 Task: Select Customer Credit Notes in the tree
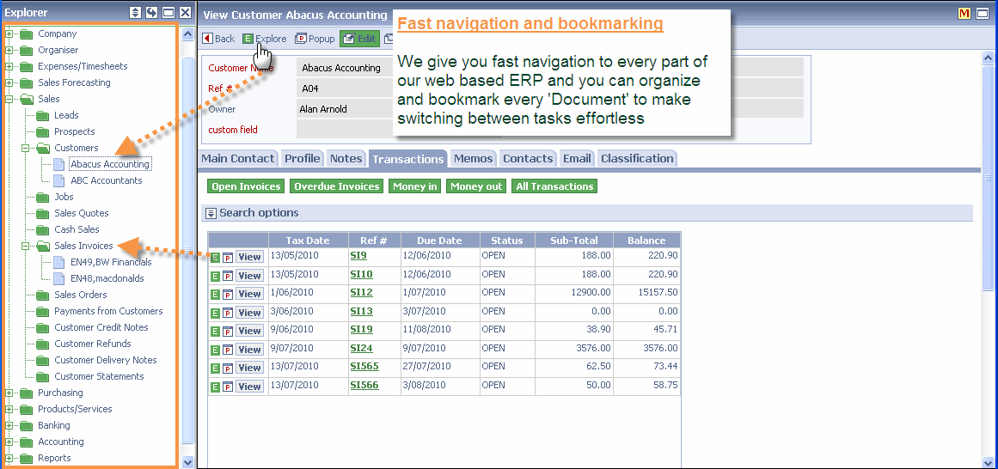point(101,327)
